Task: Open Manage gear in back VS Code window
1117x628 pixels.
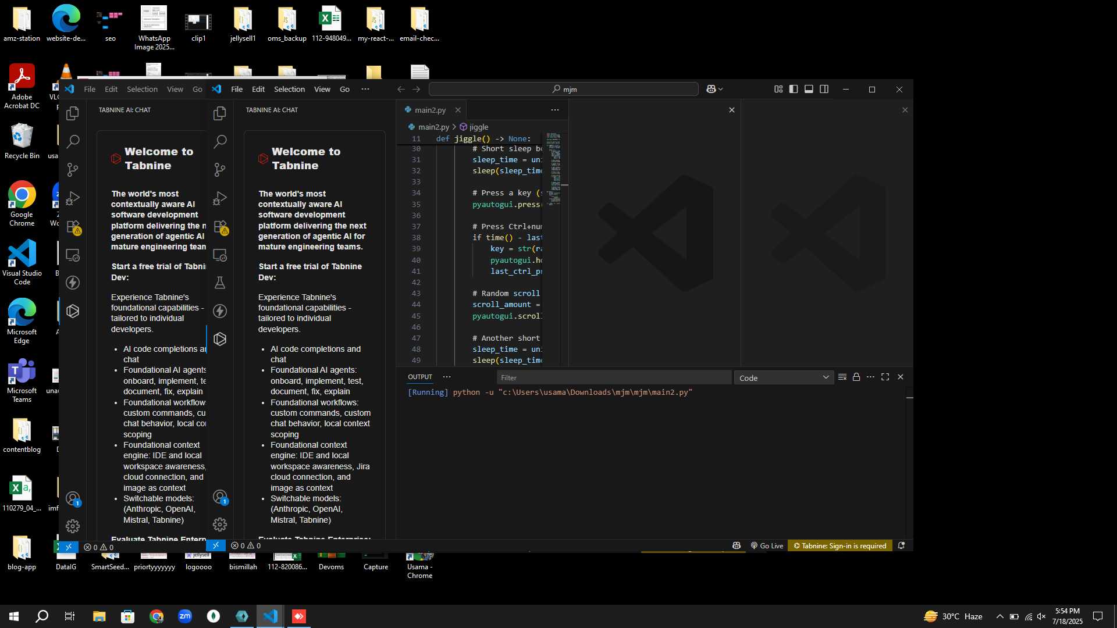Action: click(x=73, y=526)
